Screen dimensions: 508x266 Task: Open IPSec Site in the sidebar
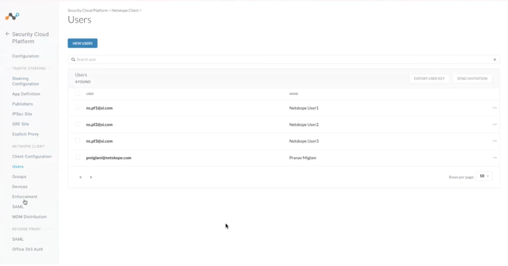[x=22, y=114]
